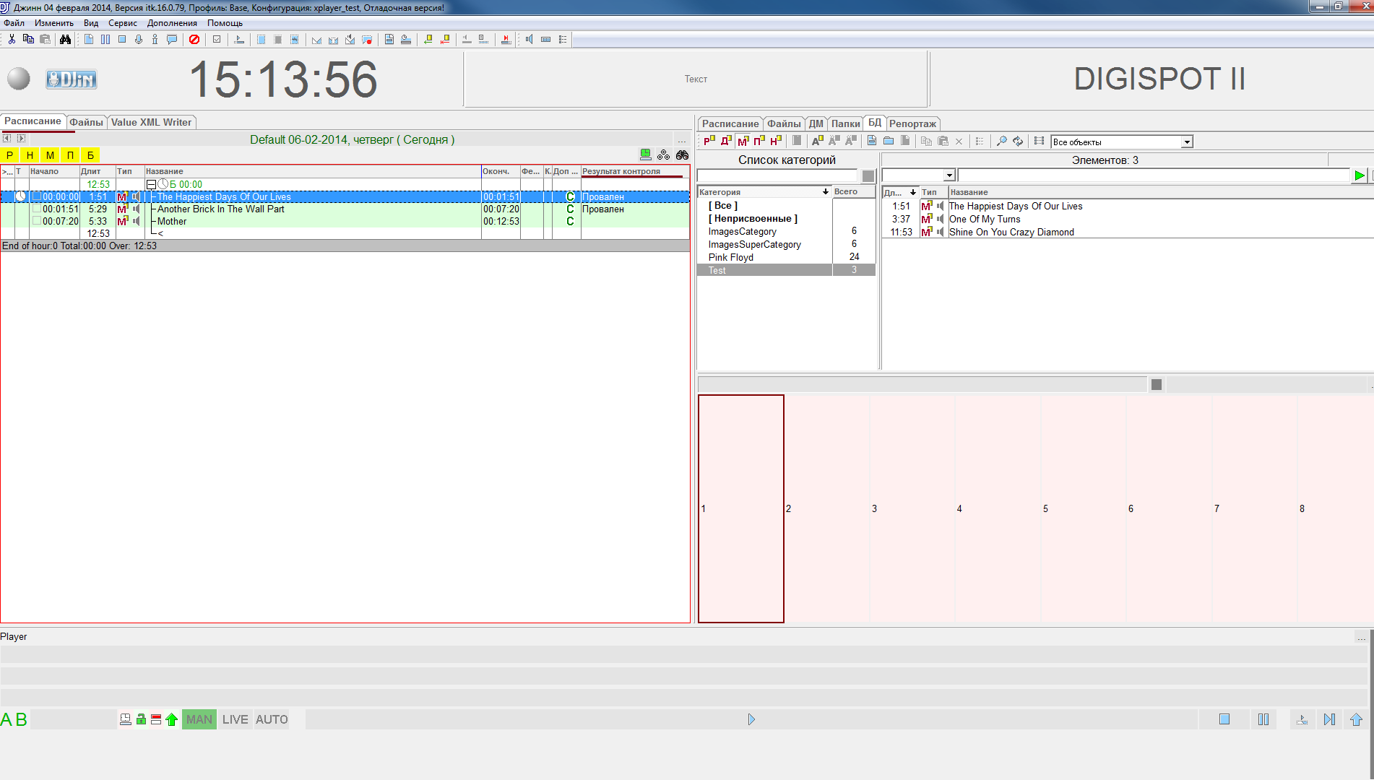This screenshot has height=780, width=1374.
Task: Tick checkbox for the 00:07:20 schedule row
Action: click(36, 221)
